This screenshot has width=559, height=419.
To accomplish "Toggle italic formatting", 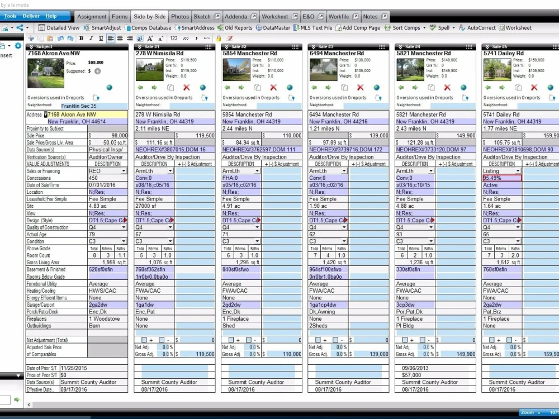I will pos(91,38).
